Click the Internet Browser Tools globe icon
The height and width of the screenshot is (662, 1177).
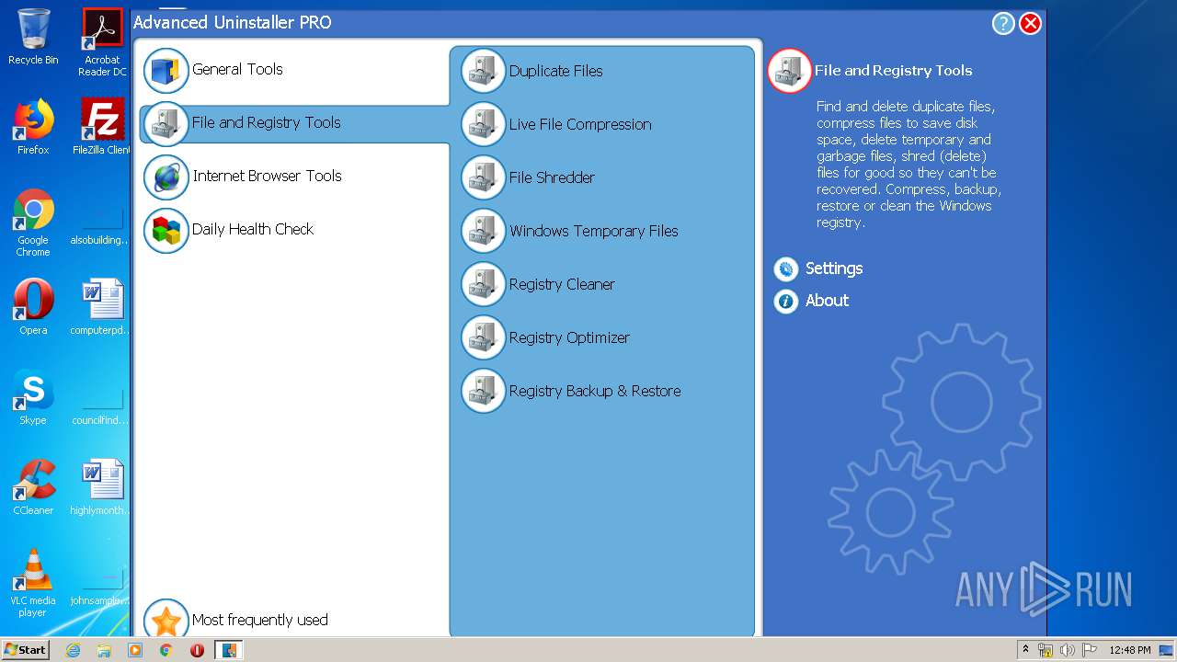click(x=166, y=177)
